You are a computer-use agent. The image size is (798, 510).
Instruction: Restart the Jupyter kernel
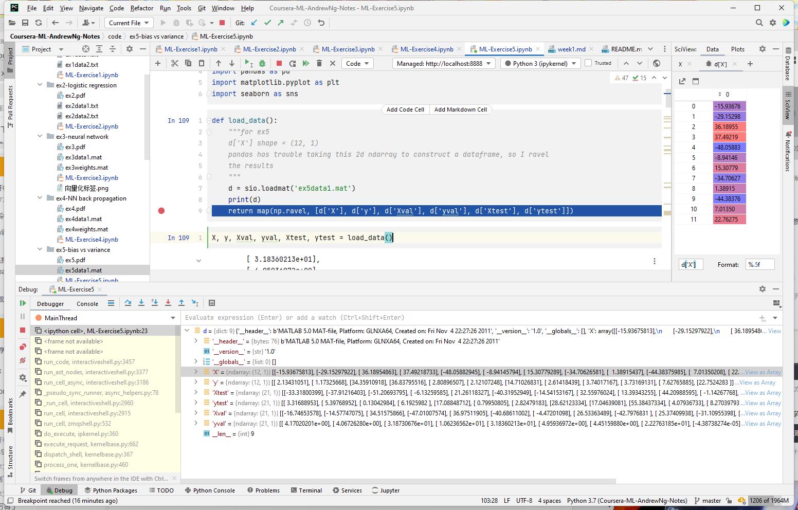tap(293, 63)
